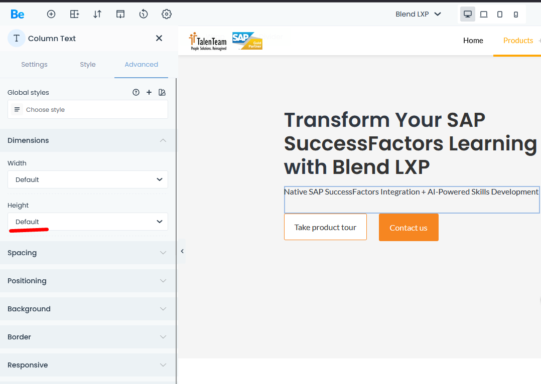Switch preview to mobile view

coord(516,14)
